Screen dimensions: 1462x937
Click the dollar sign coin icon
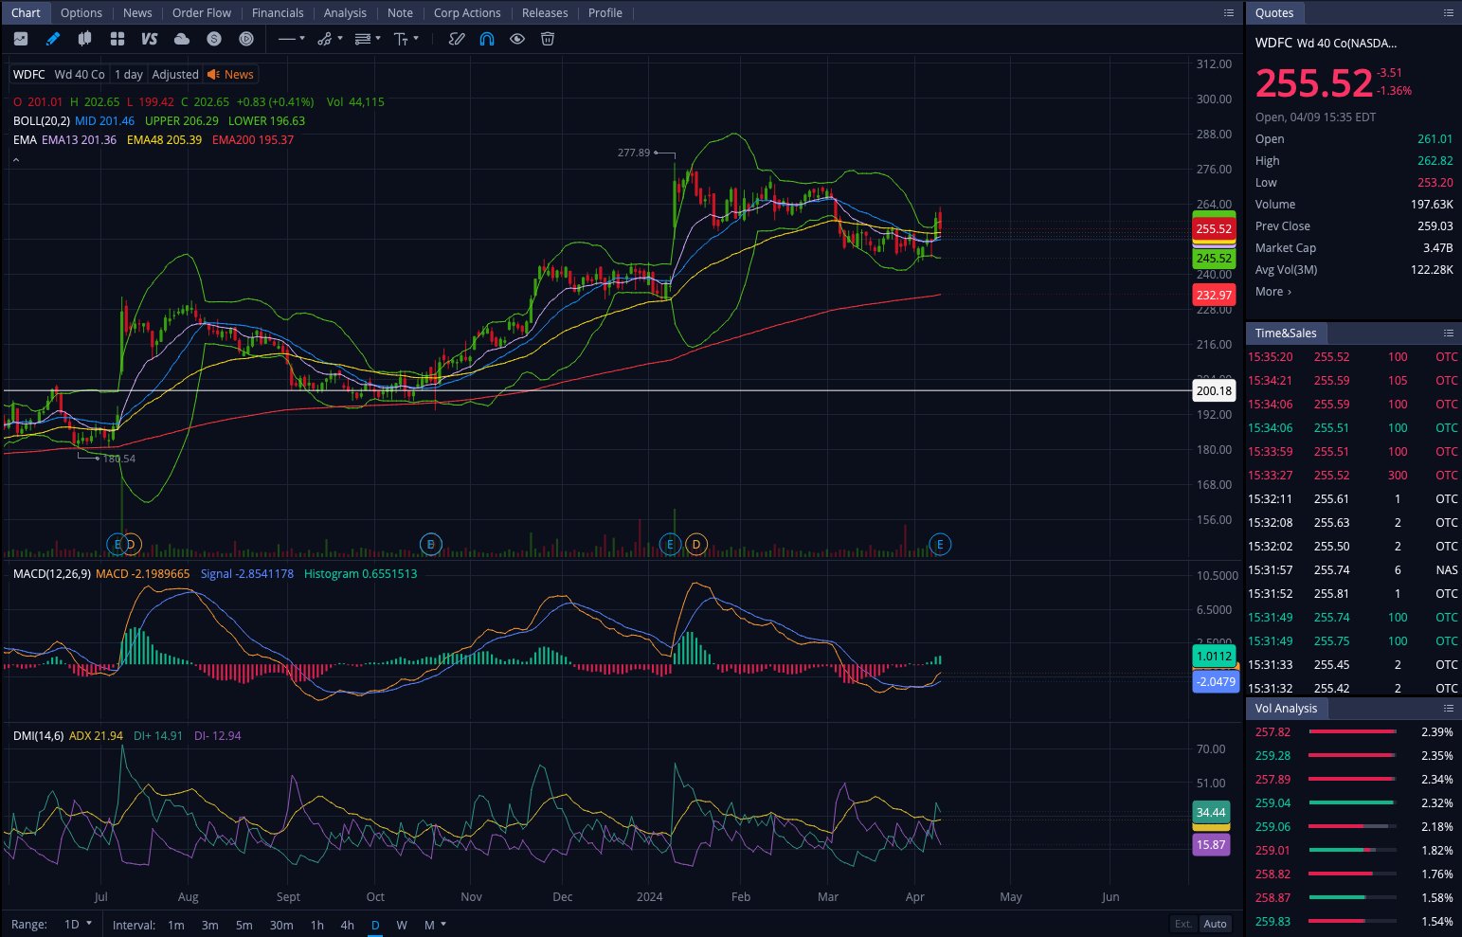click(214, 39)
